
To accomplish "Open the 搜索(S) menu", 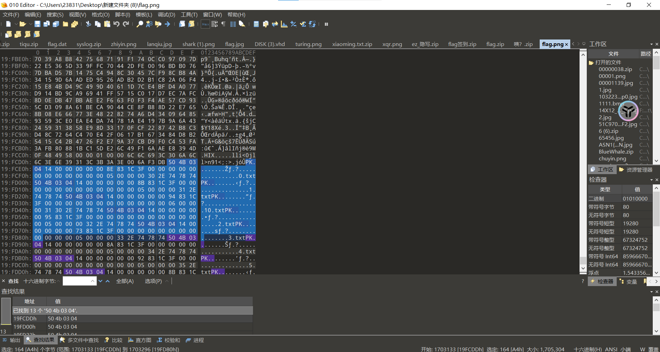I will coord(55,15).
